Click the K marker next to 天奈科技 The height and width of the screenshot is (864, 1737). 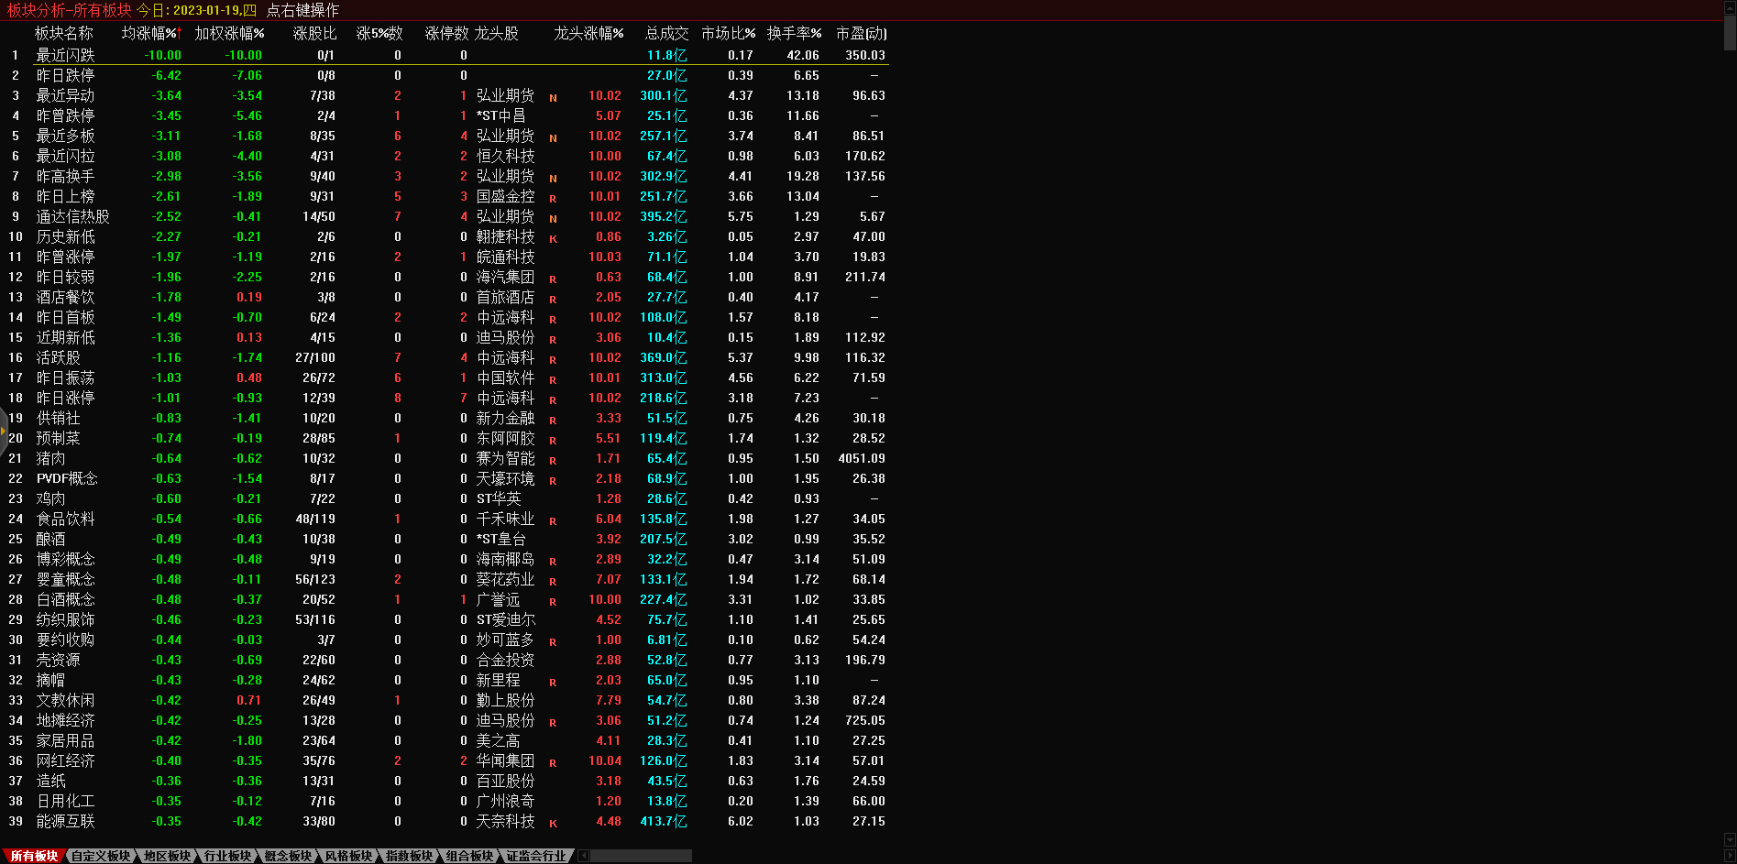click(x=553, y=824)
